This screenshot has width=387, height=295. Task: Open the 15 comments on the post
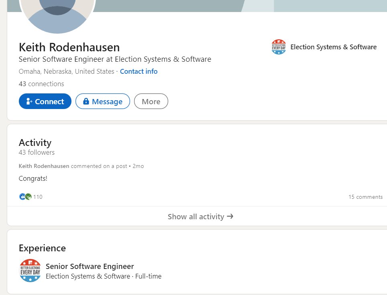tap(365, 197)
